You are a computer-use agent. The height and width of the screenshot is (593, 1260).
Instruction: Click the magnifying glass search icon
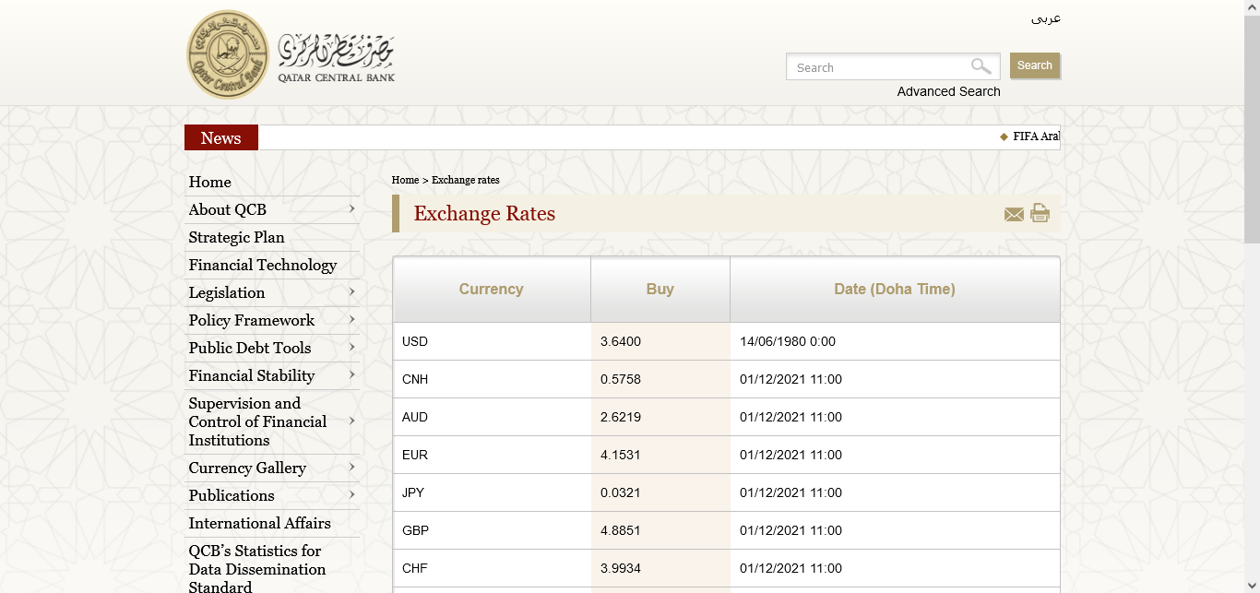point(981,66)
